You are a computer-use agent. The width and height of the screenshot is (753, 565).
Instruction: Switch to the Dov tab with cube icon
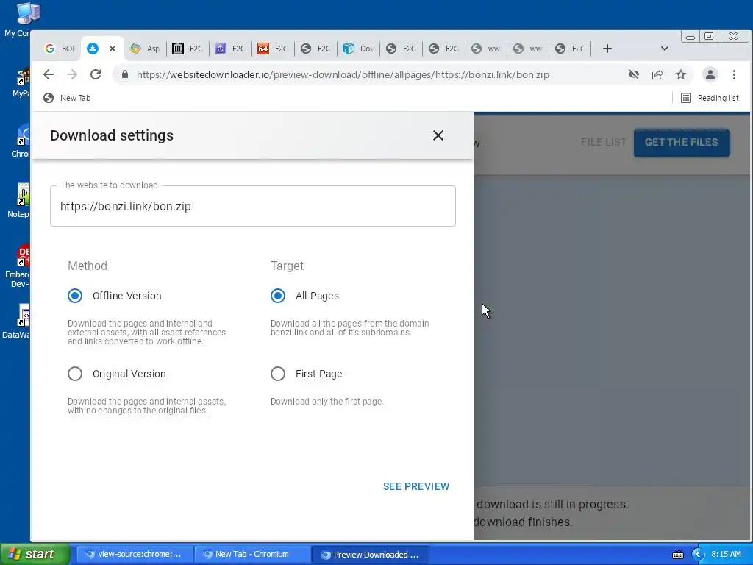pyautogui.click(x=358, y=49)
